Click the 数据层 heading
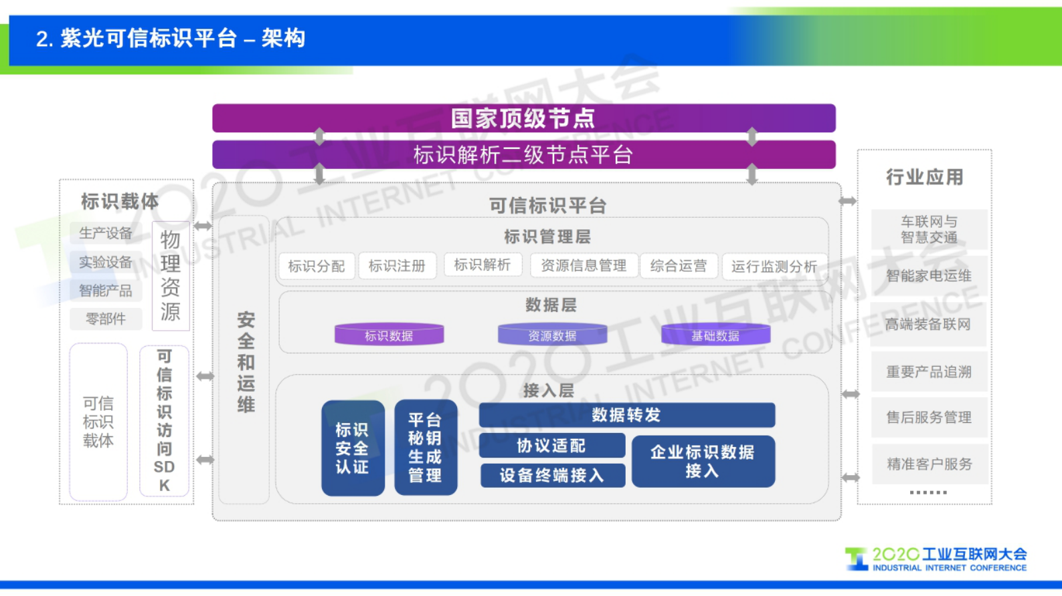1062x596 pixels. pos(551,305)
